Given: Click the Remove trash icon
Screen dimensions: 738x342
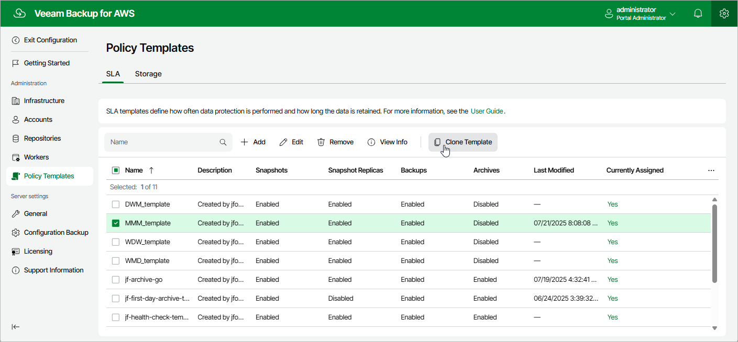Looking at the screenshot, I should (x=321, y=142).
